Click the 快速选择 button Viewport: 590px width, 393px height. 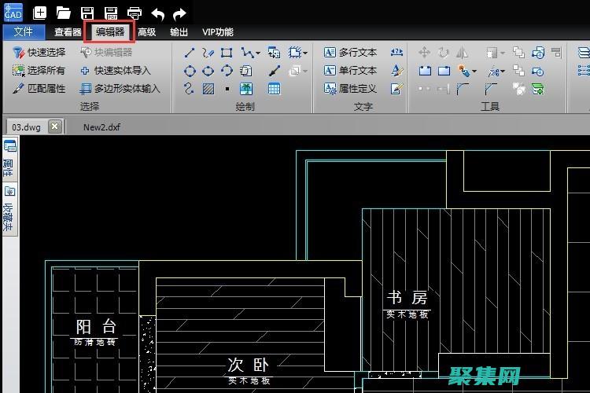[39, 53]
